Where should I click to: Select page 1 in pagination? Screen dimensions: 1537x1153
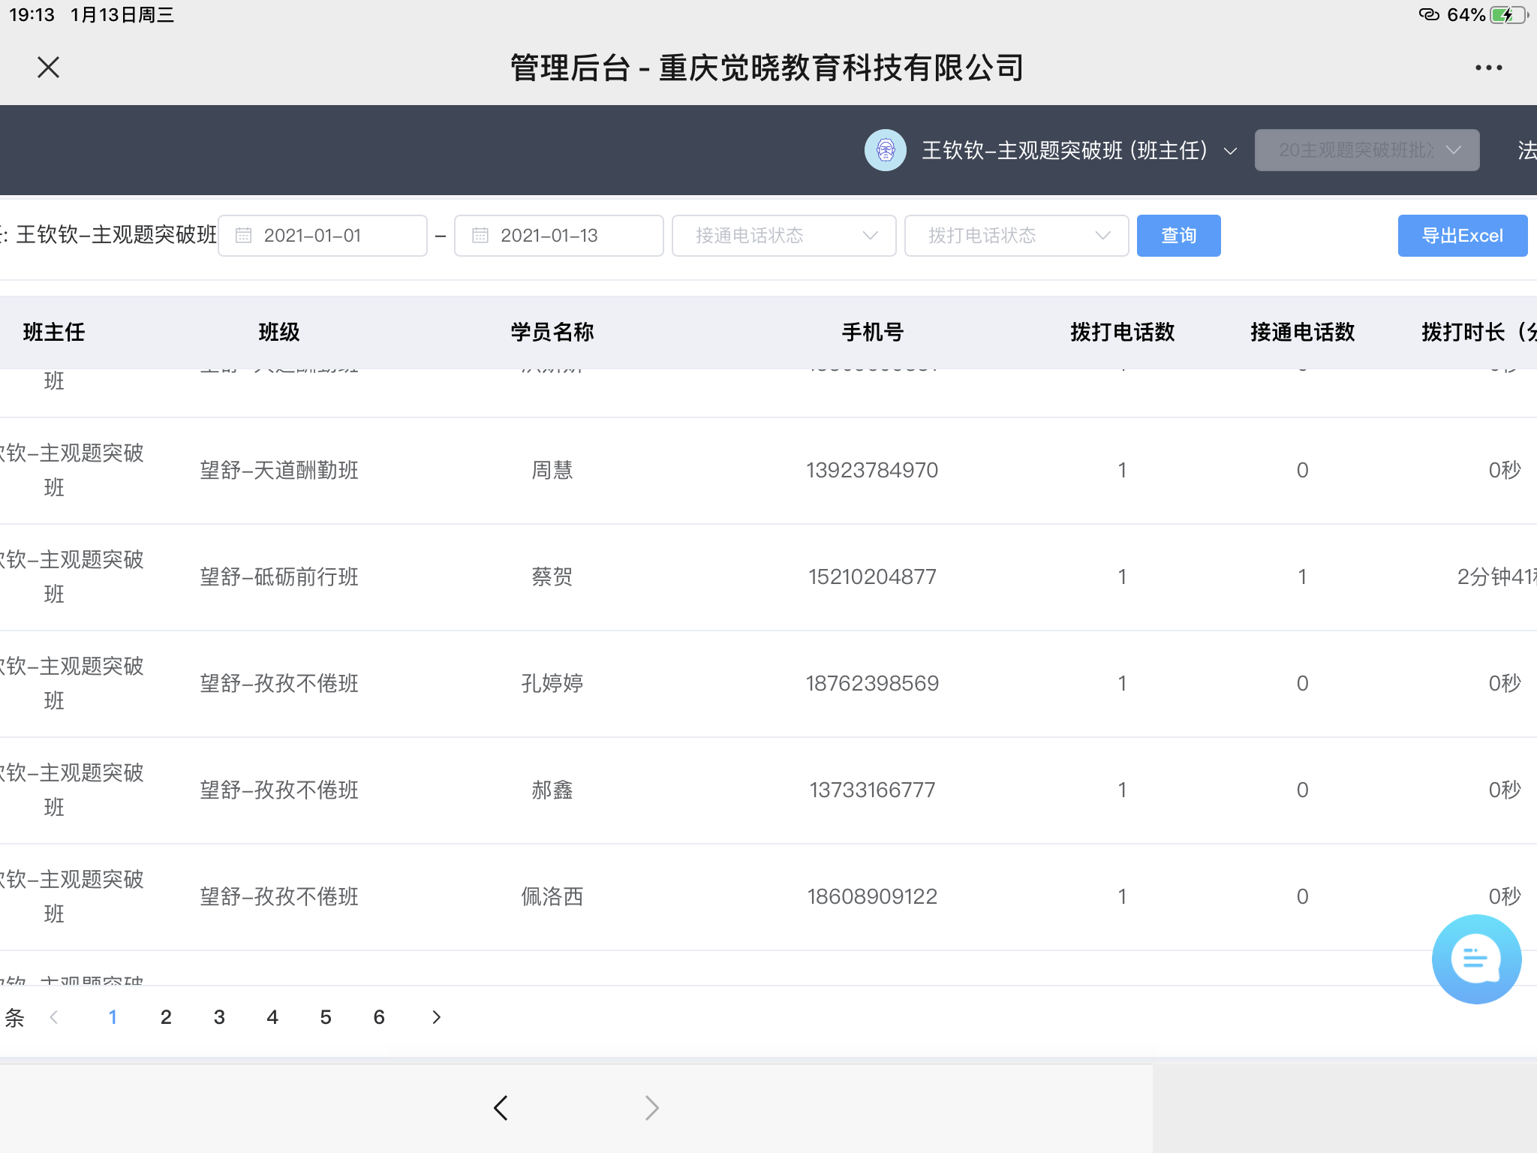(x=113, y=1017)
